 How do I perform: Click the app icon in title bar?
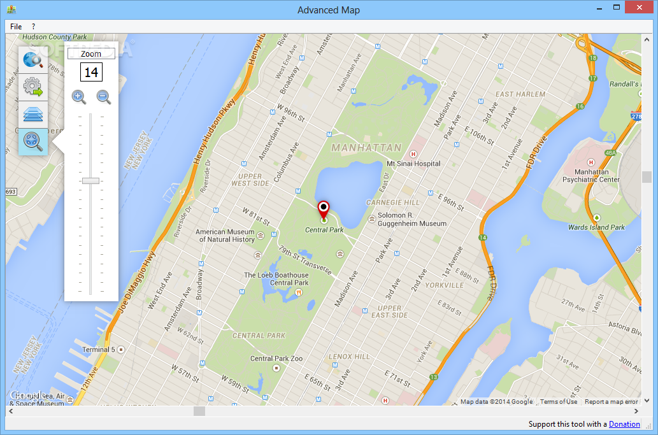[11, 9]
